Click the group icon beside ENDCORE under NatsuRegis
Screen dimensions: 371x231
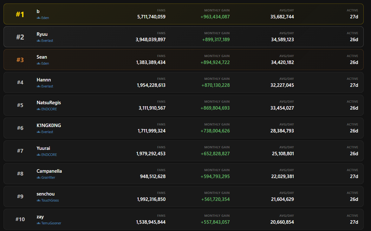coord(39,109)
